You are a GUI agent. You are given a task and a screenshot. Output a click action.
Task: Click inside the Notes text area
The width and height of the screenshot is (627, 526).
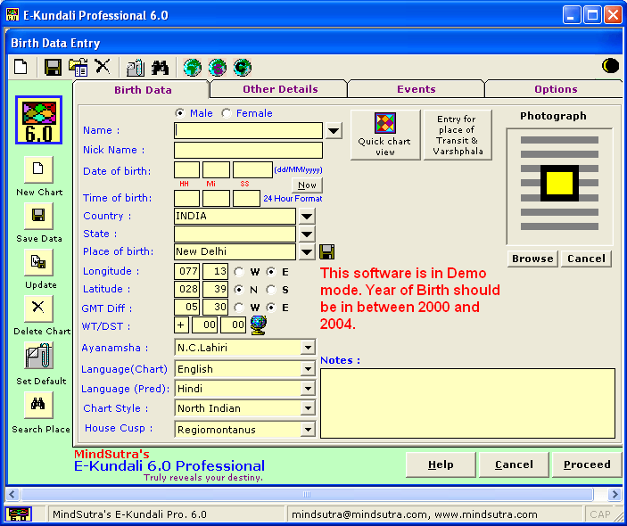tap(467, 403)
